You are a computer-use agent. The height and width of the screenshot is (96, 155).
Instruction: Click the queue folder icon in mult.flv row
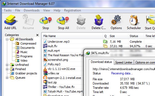(105, 46)
